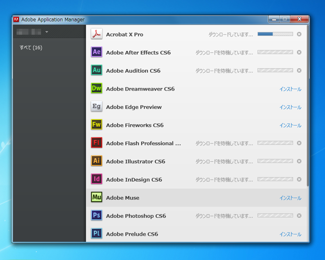Image resolution: width=325 pixels, height=260 pixels.
Task: Click the Adobe Fireworks CS6 name
Action: (135, 125)
